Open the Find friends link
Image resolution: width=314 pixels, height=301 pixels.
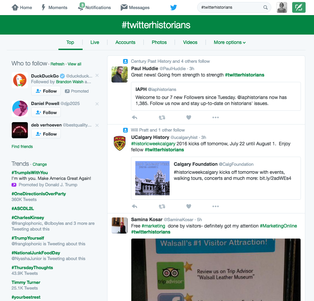(x=22, y=147)
